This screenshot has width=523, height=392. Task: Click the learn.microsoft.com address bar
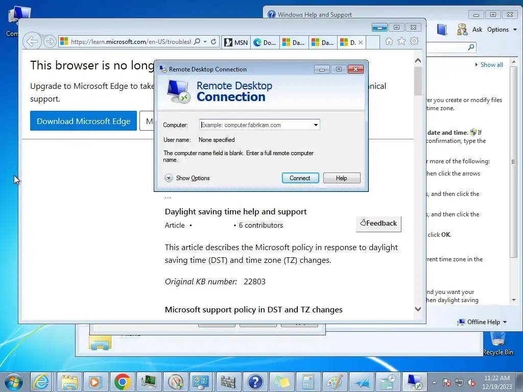pos(130,42)
